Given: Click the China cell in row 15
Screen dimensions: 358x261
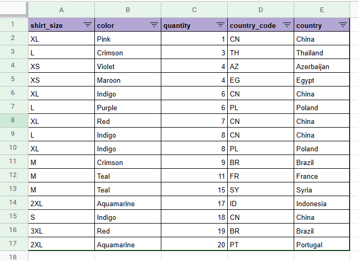Looking at the screenshot, I should (x=322, y=217).
